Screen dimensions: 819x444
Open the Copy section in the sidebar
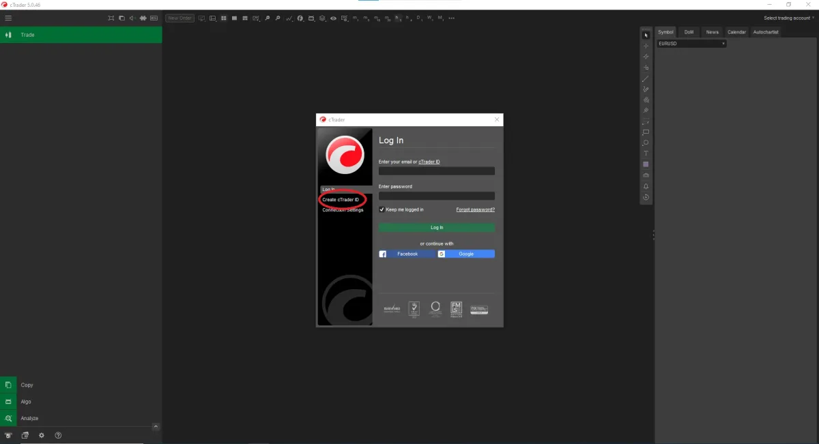(81, 385)
